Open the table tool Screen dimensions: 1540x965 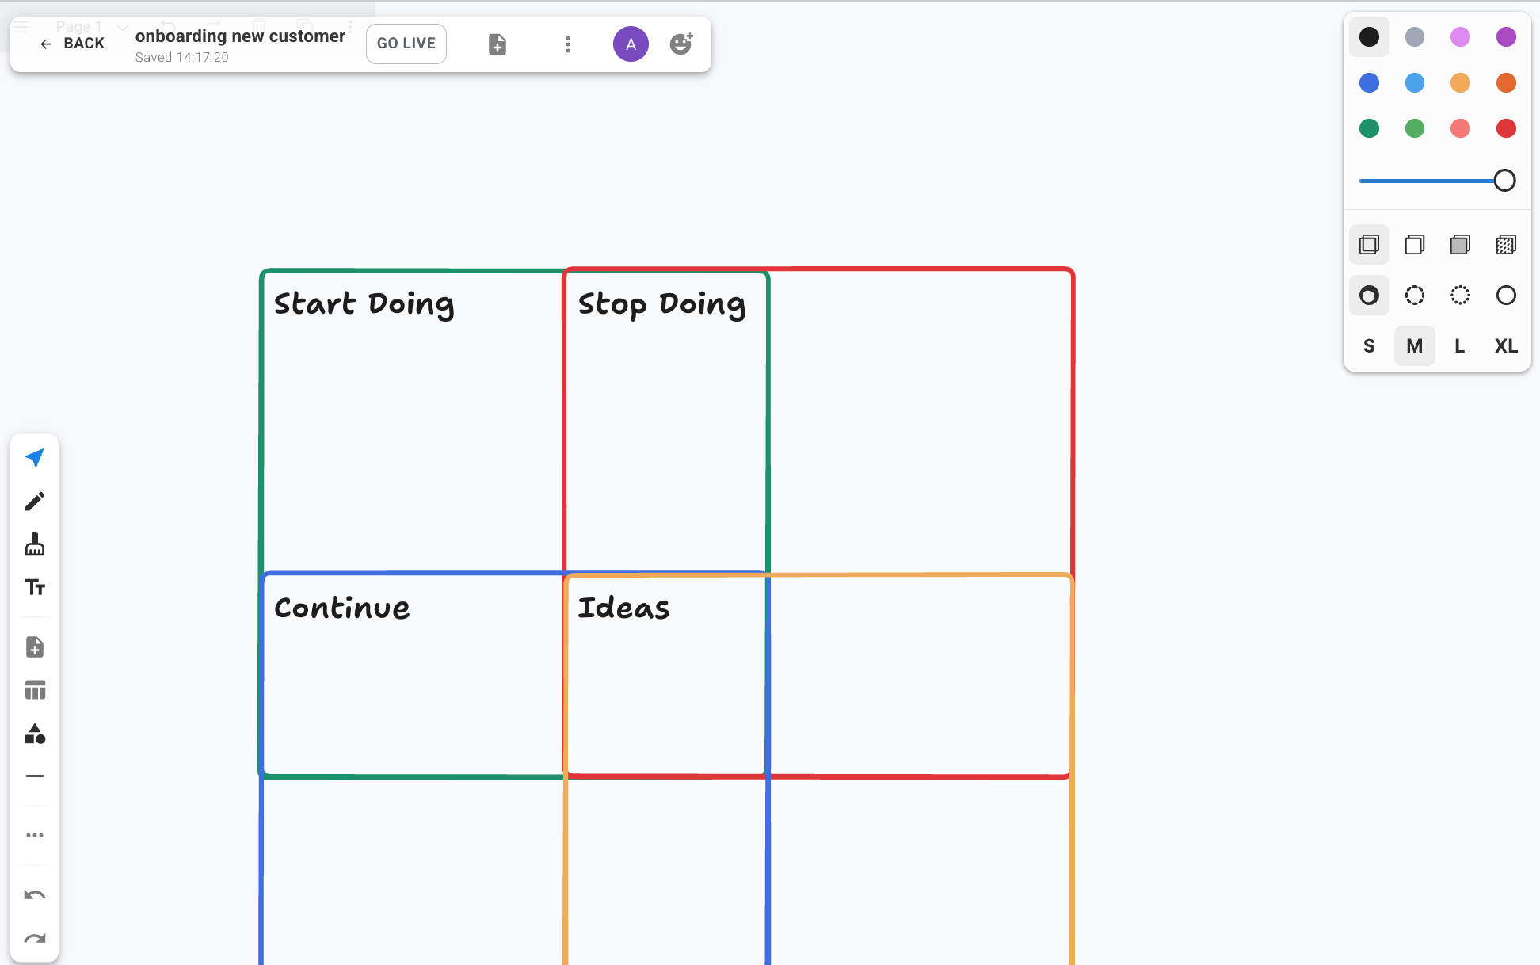35,690
